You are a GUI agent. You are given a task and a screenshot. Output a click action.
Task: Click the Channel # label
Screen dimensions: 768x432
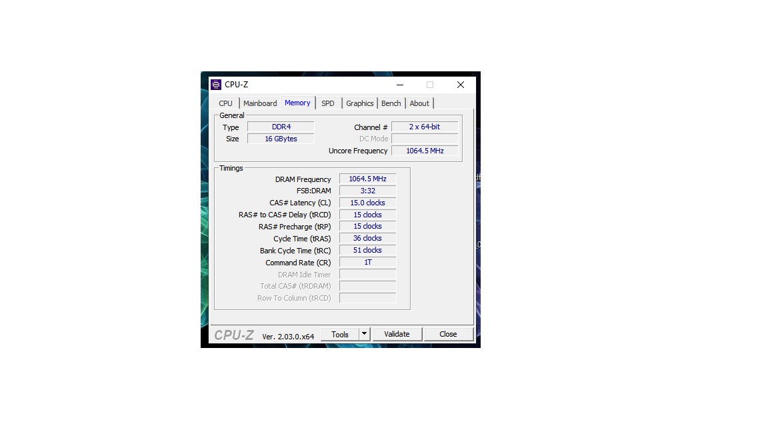(371, 127)
